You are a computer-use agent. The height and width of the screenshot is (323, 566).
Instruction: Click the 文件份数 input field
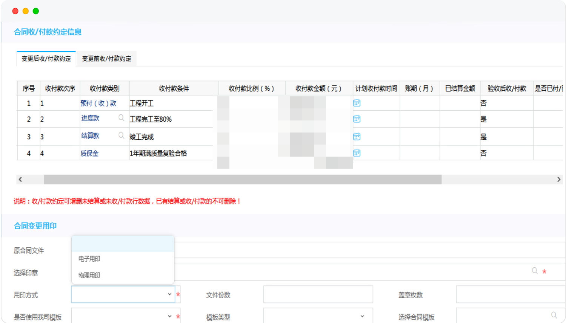(x=318, y=294)
